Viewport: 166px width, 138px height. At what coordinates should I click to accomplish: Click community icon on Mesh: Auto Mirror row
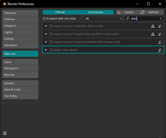point(160,50)
